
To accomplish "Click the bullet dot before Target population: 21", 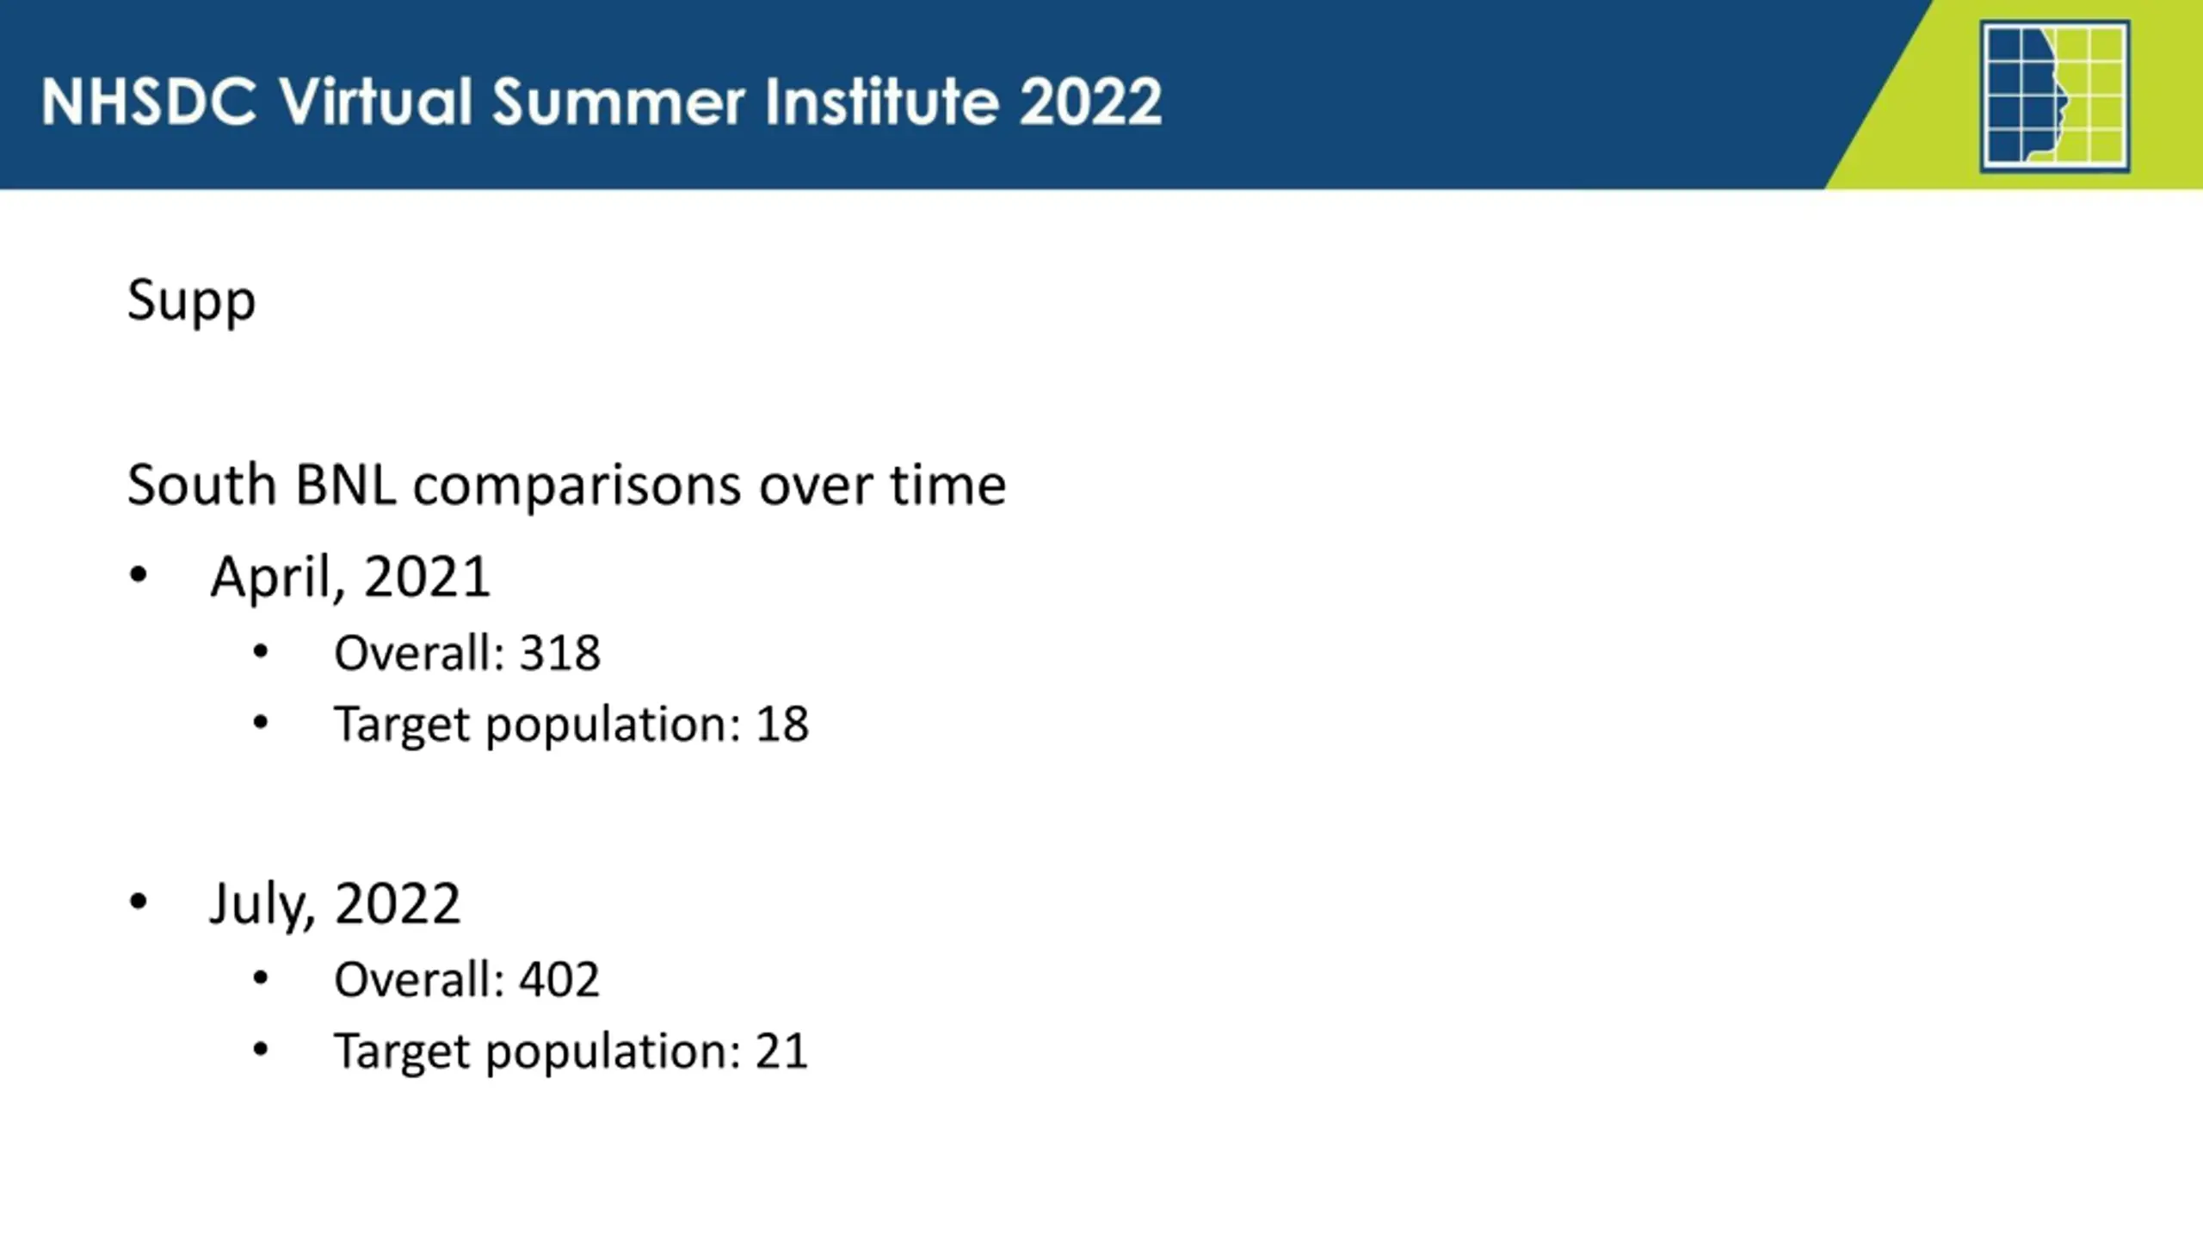I will pos(261,1049).
